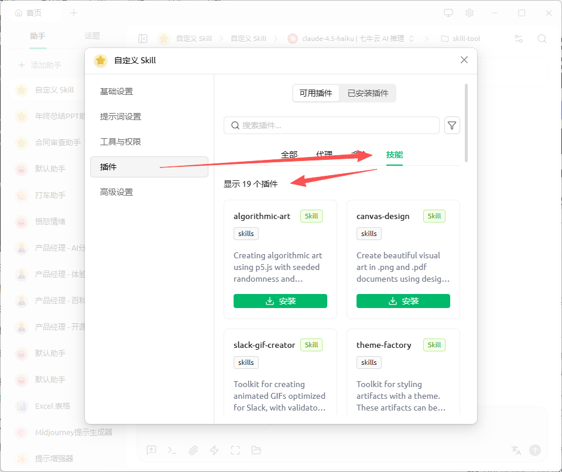Open the skill-tool folder selector
This screenshot has width=562, height=472.
pos(460,39)
